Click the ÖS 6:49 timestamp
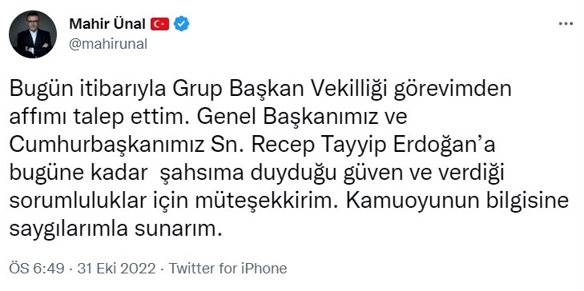This screenshot has width=584, height=291. 37,269
